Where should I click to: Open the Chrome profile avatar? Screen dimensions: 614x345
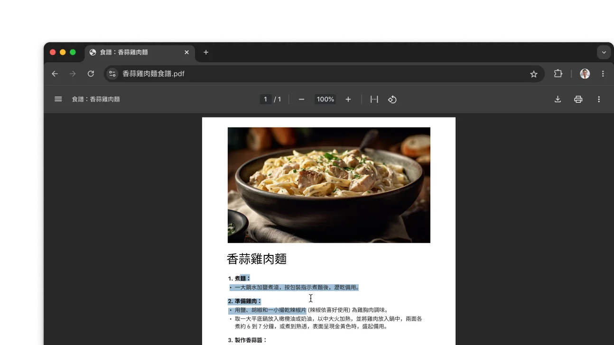point(585,73)
